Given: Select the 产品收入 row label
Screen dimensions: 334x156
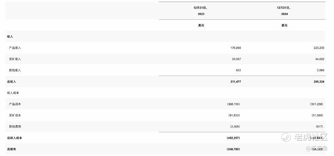Looking at the screenshot, I should click(x=15, y=48).
